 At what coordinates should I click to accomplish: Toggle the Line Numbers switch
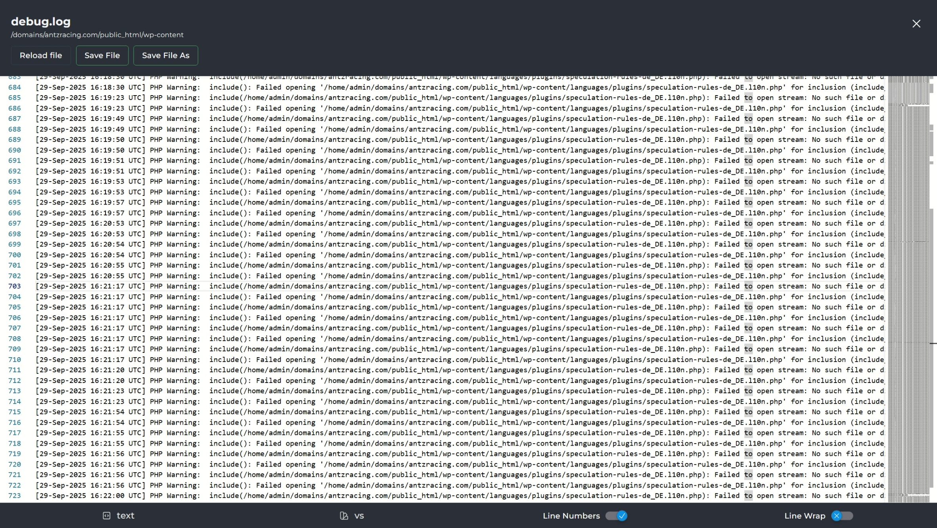pyautogui.click(x=616, y=516)
